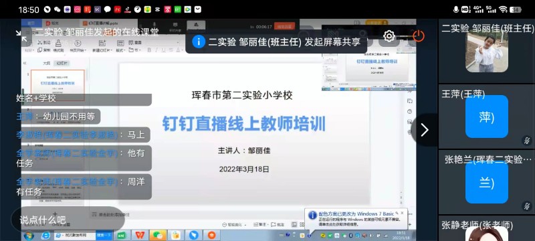Image resolution: width=535 pixels, height=241 pixels.
Task: Click the red end-sharing button in DingTalk bar
Action: [285, 26]
